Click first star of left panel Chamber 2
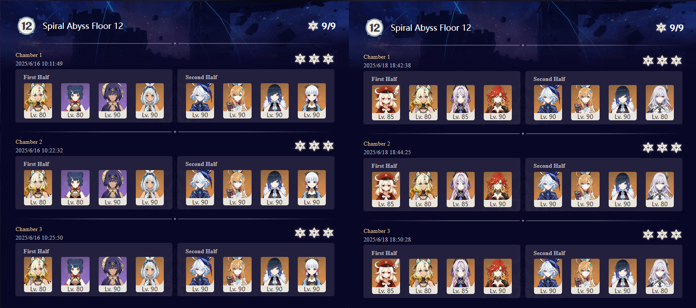 300,146
